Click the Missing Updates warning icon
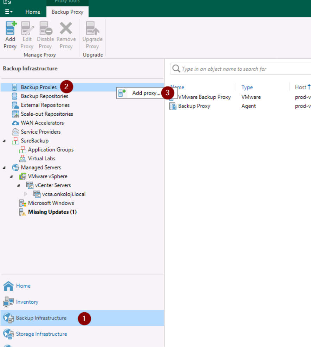 click(x=22, y=212)
